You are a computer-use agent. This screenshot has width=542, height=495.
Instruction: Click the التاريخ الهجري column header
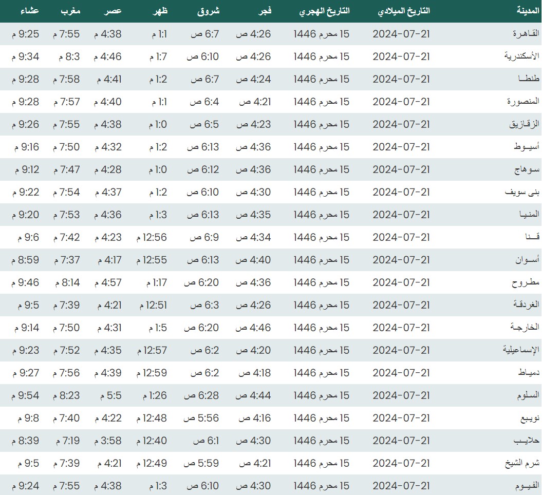pyautogui.click(x=324, y=11)
